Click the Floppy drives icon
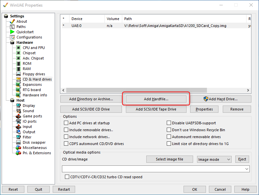The width and height of the screenshot is (259, 195). [x=18, y=74]
